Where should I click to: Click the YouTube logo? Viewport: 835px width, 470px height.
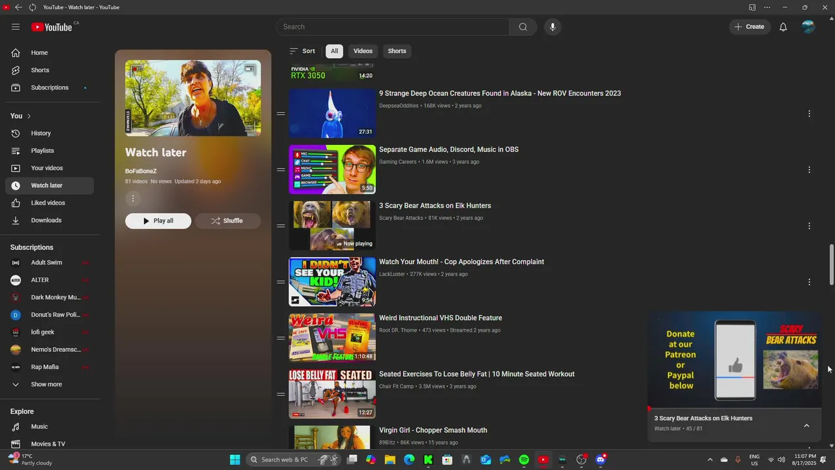click(52, 27)
